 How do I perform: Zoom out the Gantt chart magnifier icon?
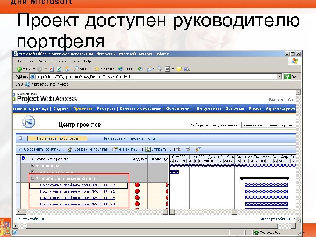[x=188, y=149]
